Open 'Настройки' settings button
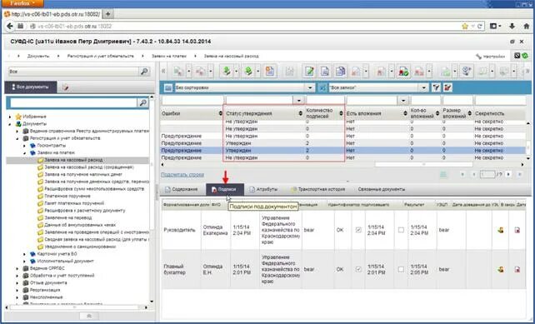 pos(491,56)
